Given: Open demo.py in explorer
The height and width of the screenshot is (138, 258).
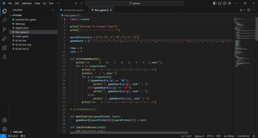Looking at the screenshot, I should point(20,24).
